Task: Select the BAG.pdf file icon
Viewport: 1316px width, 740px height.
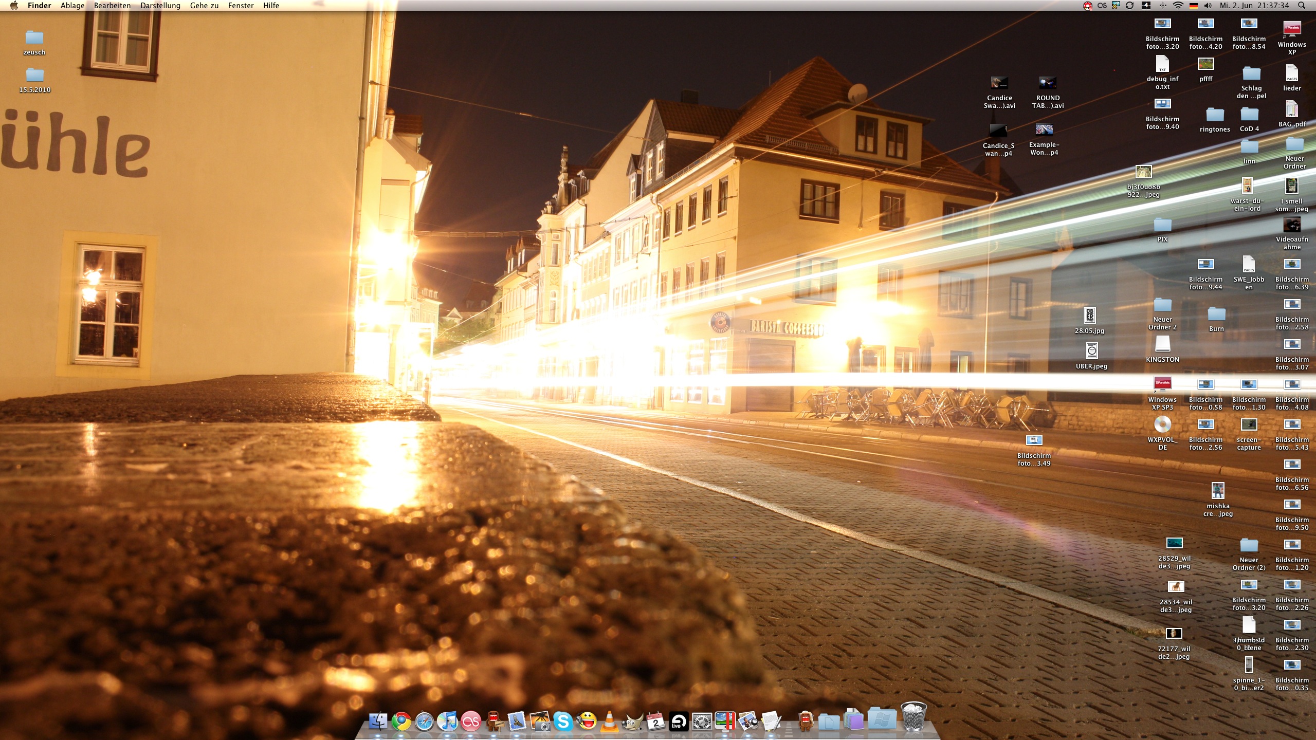Action: click(x=1291, y=110)
